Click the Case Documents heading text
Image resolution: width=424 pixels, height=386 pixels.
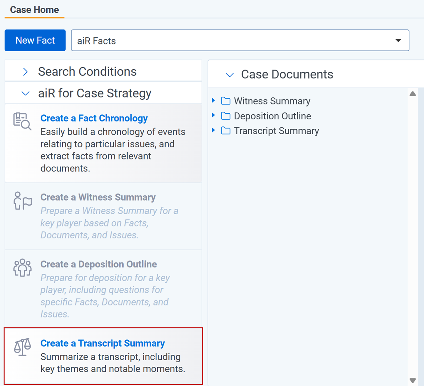(x=287, y=74)
